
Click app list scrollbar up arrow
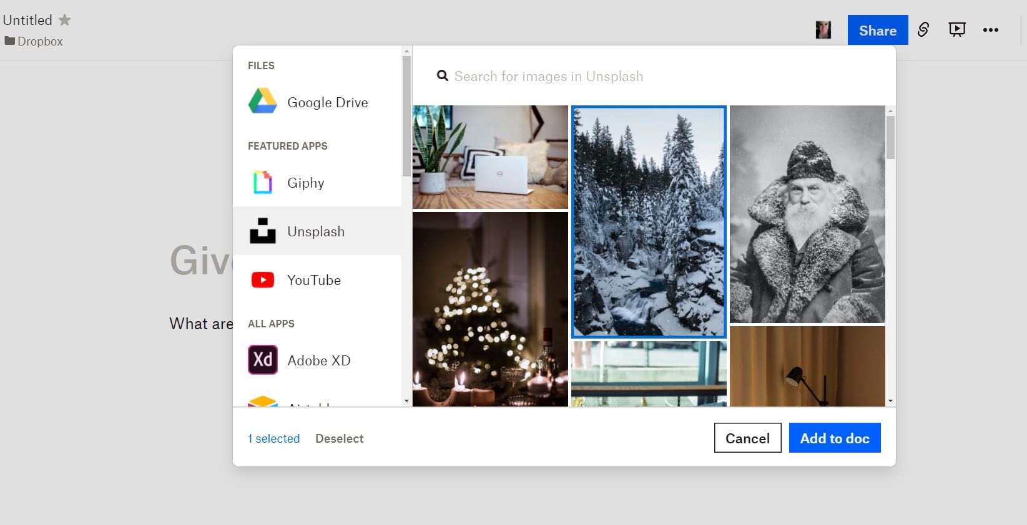point(406,51)
